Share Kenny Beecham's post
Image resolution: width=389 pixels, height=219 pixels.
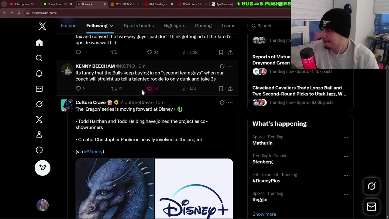[x=230, y=89]
